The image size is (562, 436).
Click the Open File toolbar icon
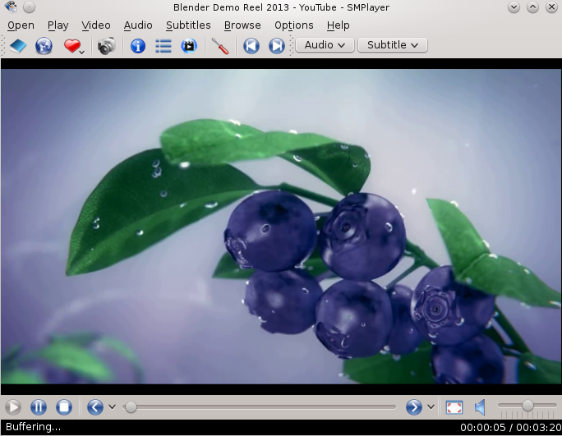pyautogui.click(x=18, y=46)
